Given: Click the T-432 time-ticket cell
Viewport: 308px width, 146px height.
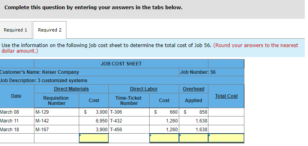Looking at the screenshot, I should tap(129, 121).
